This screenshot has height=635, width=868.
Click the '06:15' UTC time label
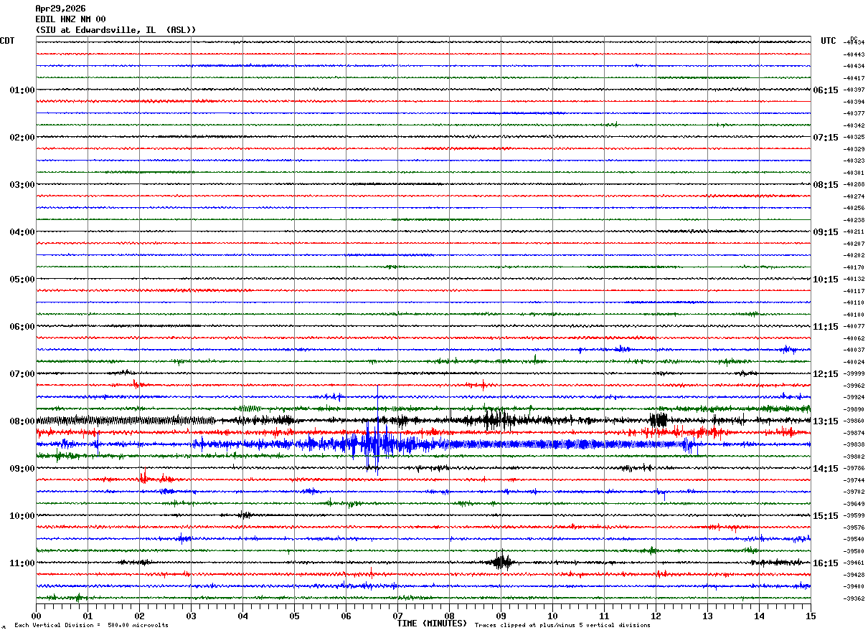point(826,90)
